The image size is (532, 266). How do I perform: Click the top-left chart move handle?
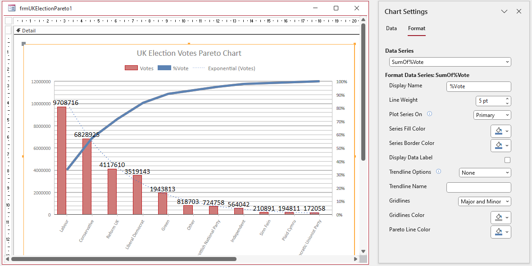tap(23, 44)
